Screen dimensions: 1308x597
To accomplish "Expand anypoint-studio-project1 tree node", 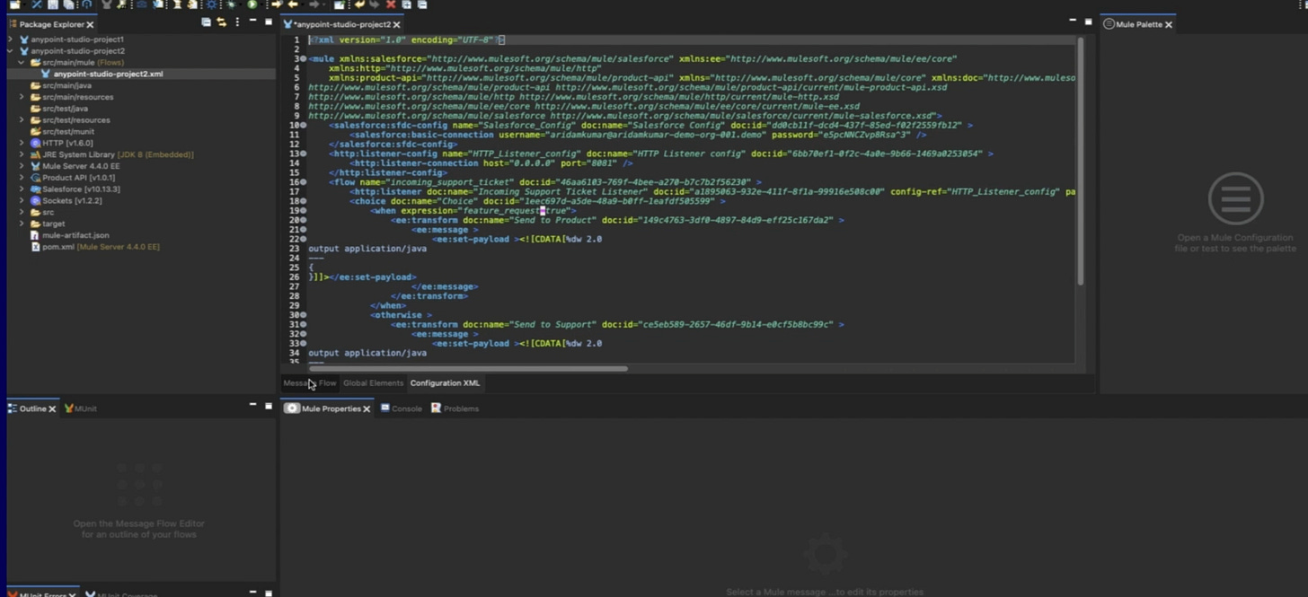I will [10, 40].
